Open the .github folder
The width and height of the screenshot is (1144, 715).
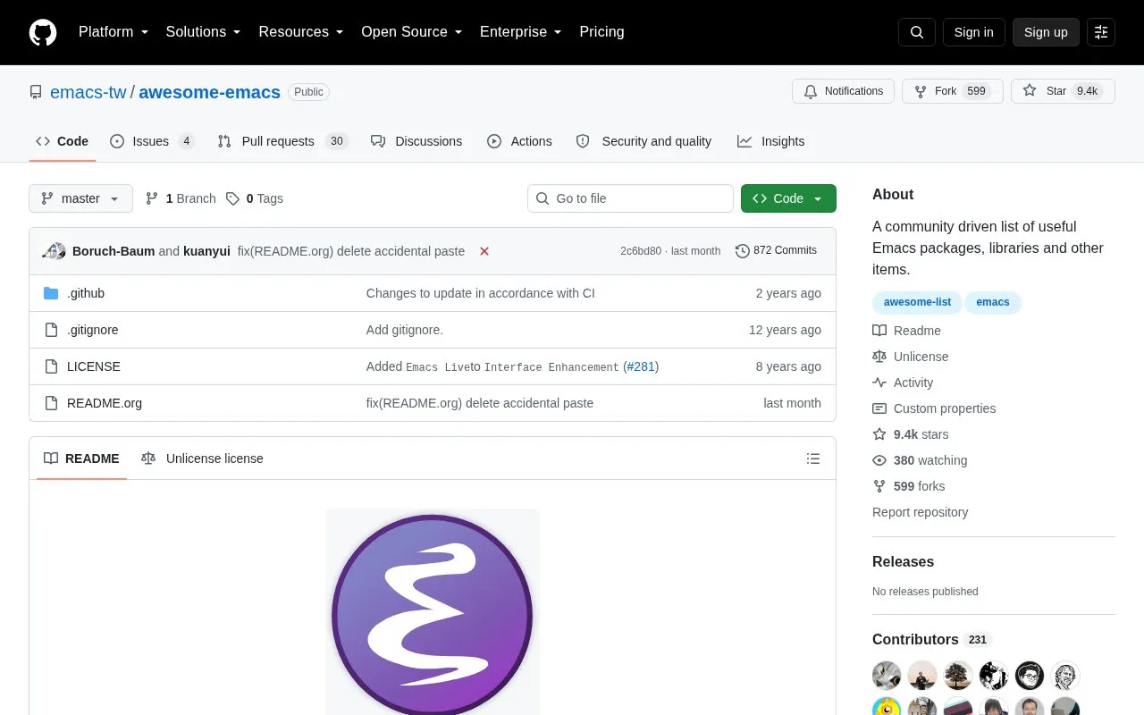click(86, 293)
